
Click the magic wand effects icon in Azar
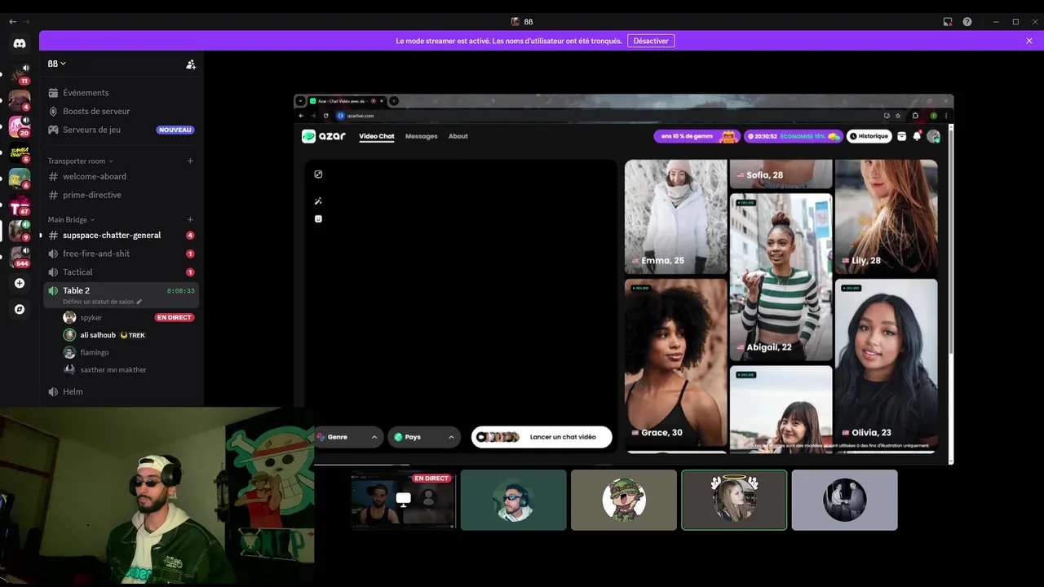tap(318, 201)
